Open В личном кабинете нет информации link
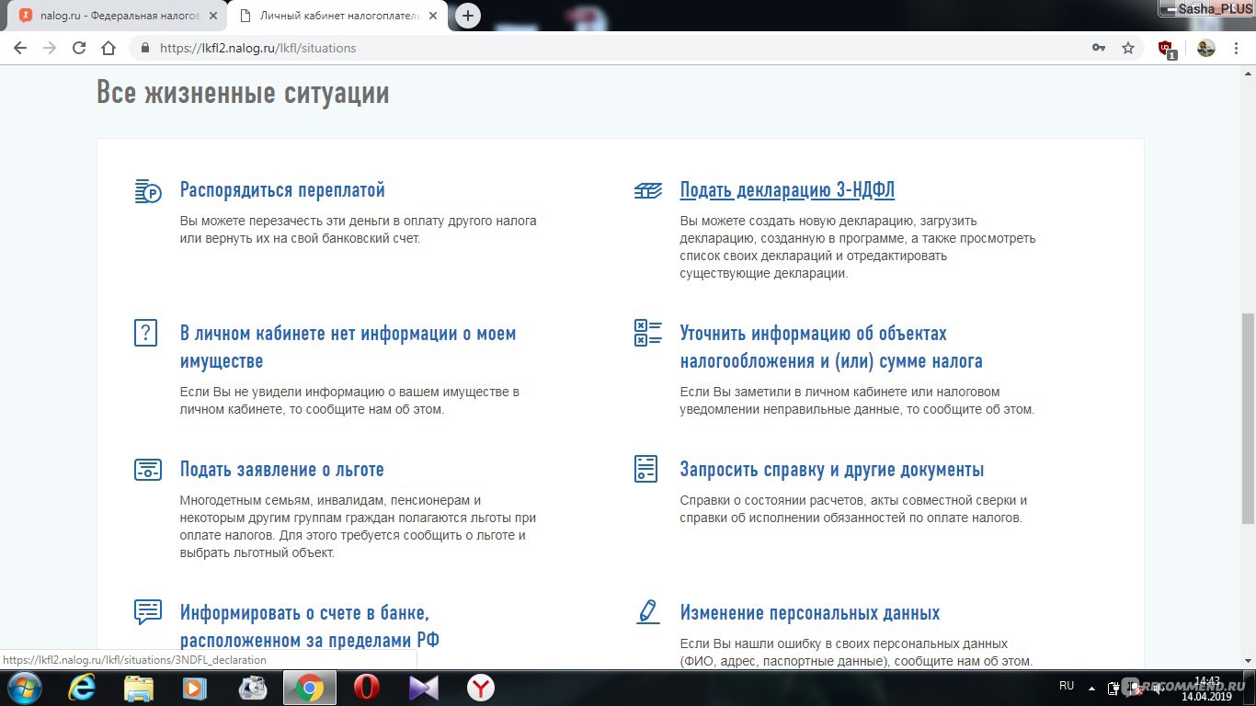Screen dimensions: 1256x706 [x=348, y=347]
